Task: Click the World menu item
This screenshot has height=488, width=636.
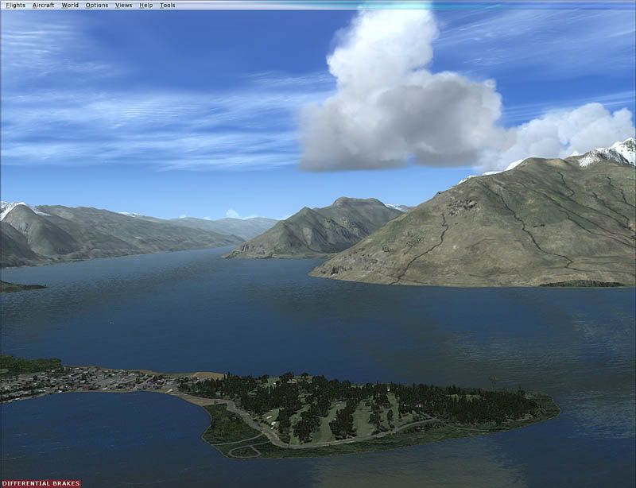Action: pyautogui.click(x=70, y=5)
